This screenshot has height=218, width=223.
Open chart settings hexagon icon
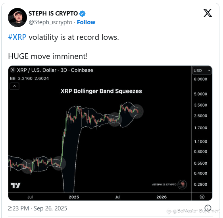[x=202, y=197]
